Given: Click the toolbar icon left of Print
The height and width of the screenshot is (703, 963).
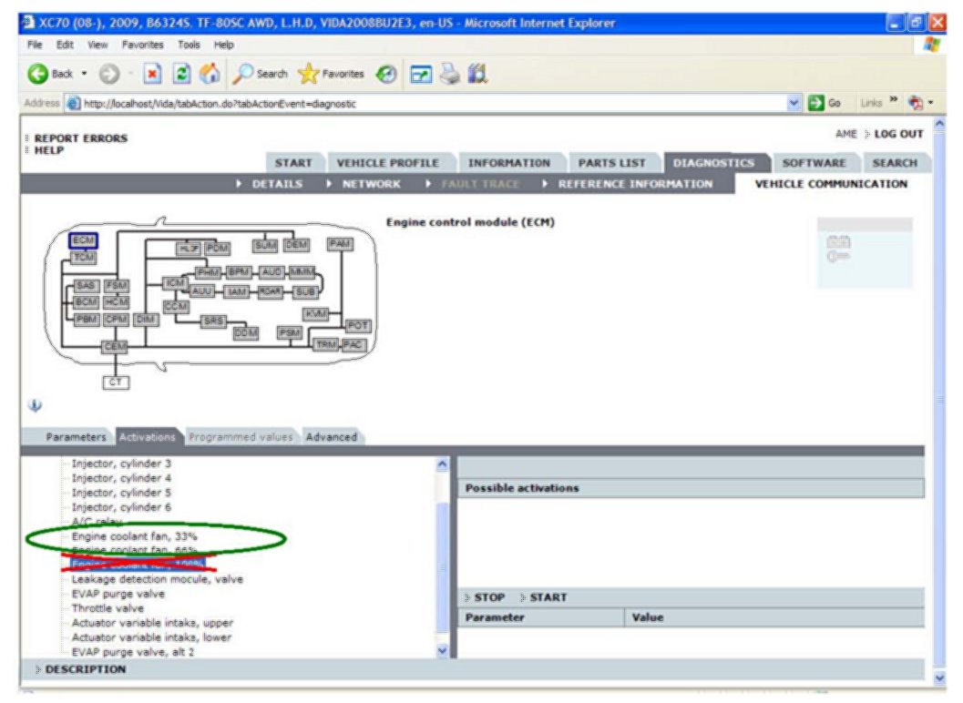Looking at the screenshot, I should coord(421,75).
